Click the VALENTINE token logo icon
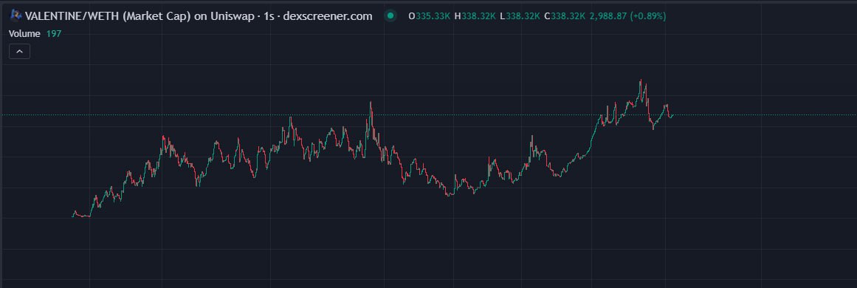857x288 pixels. click(x=16, y=16)
